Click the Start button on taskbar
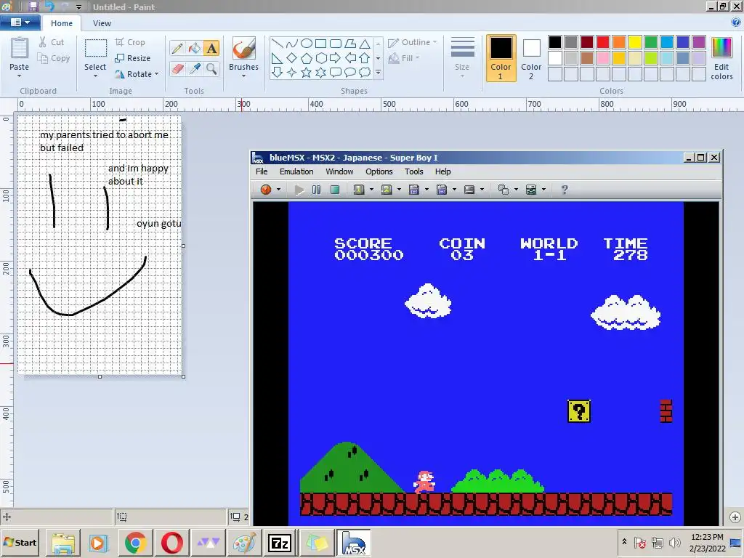The image size is (744, 558). pyautogui.click(x=20, y=542)
